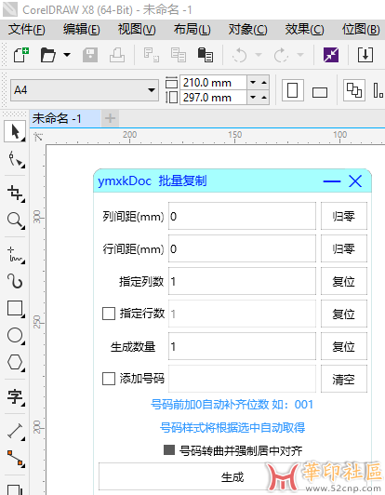This screenshot has height=495, width=385.
Task: Select the Connector line tool
Action: tap(16, 459)
